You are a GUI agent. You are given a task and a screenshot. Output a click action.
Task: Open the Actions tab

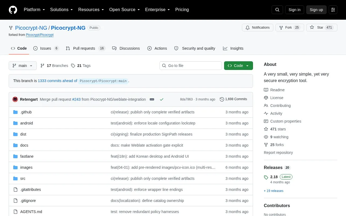point(157,48)
